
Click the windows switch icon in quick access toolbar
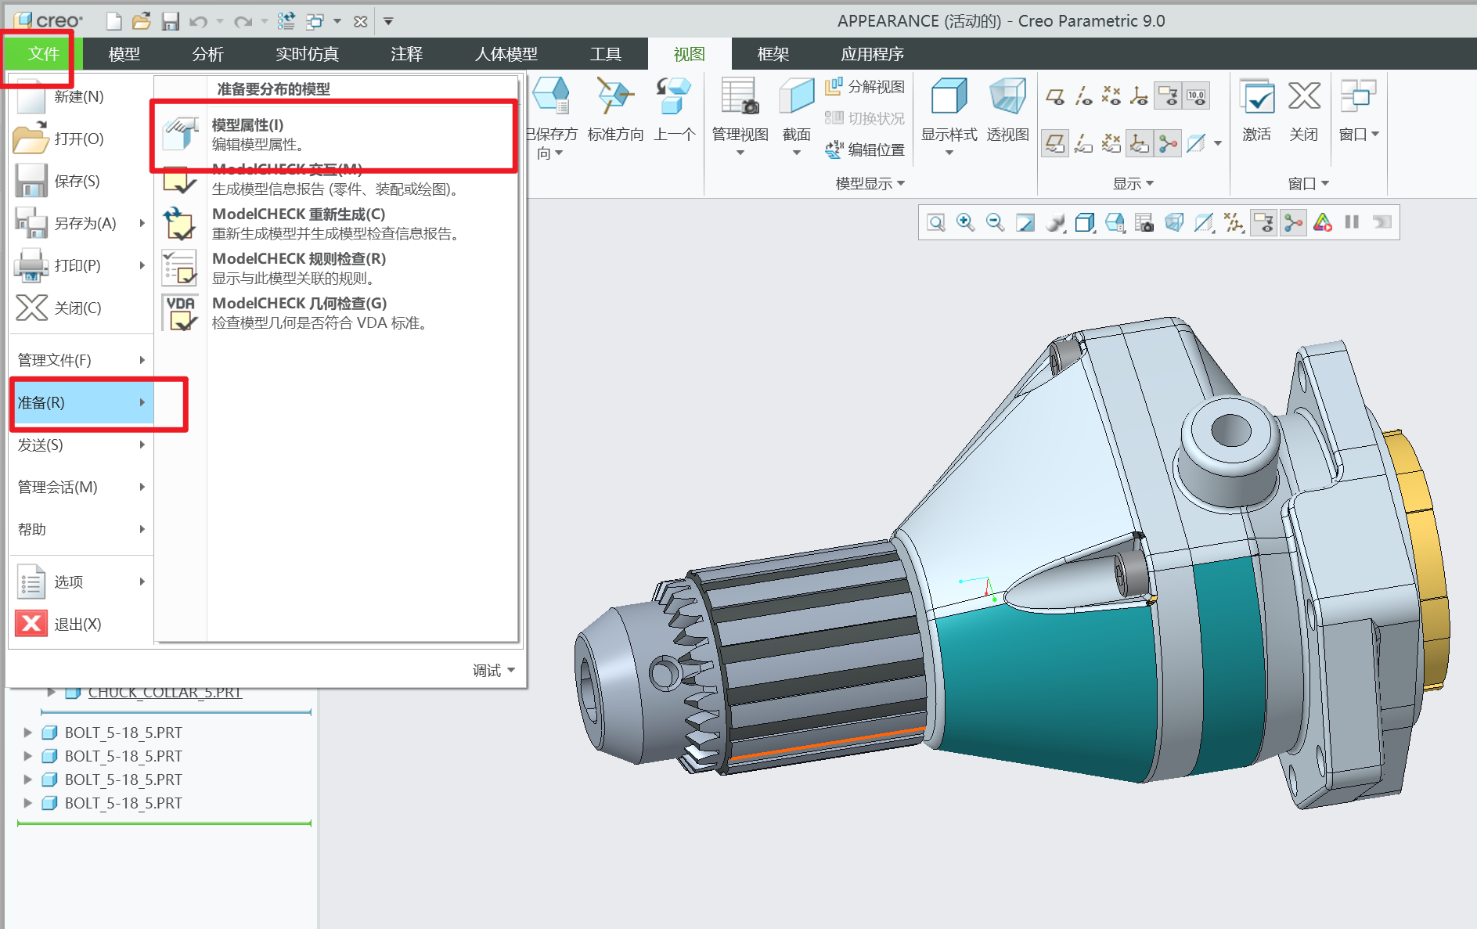315,21
